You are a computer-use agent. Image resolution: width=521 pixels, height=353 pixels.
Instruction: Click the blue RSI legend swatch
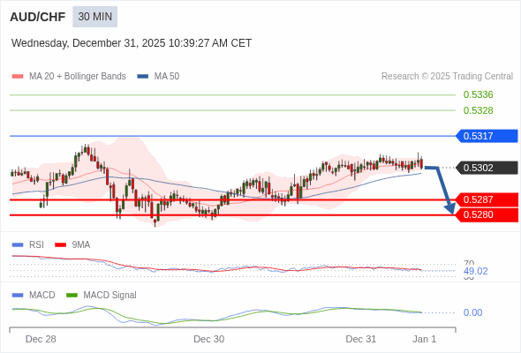[x=18, y=245]
